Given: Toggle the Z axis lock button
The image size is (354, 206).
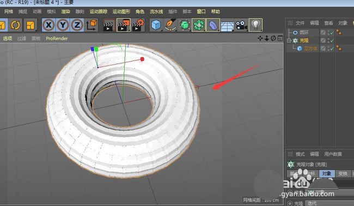Looking at the screenshot, I should coord(77,25).
